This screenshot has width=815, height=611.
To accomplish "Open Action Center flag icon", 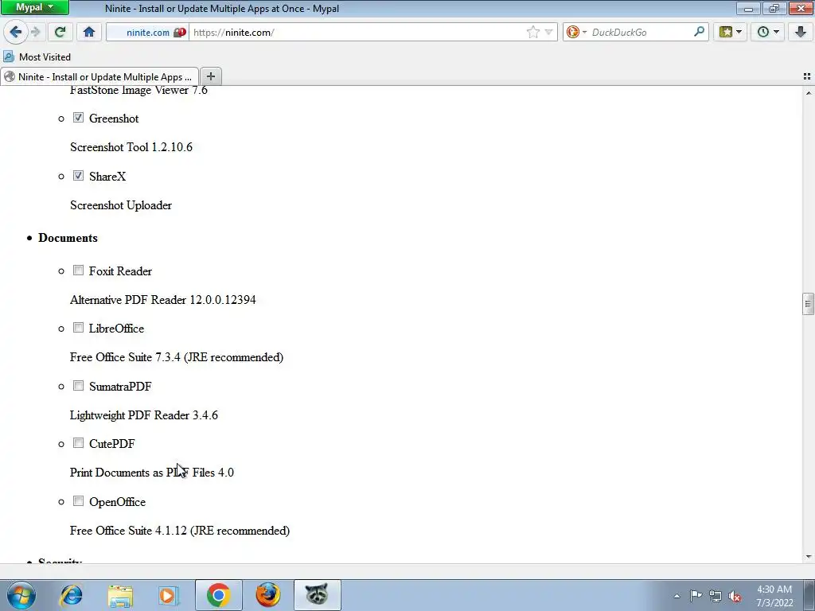I will pos(696,596).
